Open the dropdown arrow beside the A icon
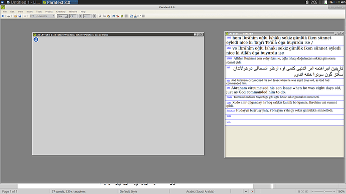The height and width of the screenshot is (194, 346). (28, 16)
